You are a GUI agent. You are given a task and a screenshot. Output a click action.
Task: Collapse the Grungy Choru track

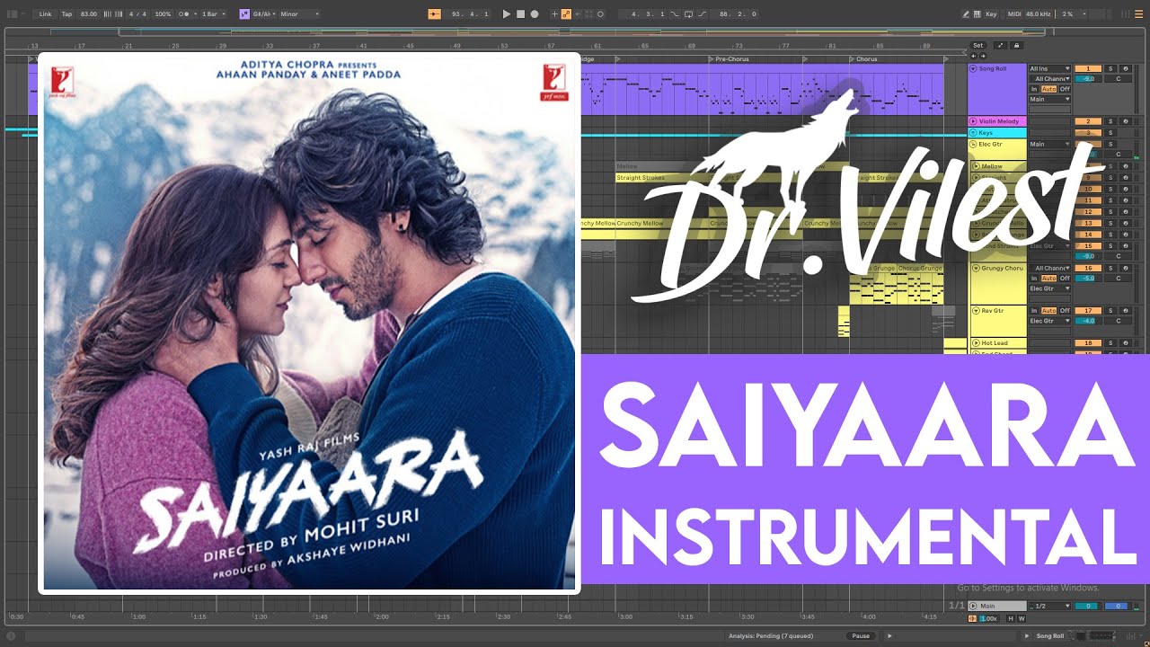tap(976, 268)
